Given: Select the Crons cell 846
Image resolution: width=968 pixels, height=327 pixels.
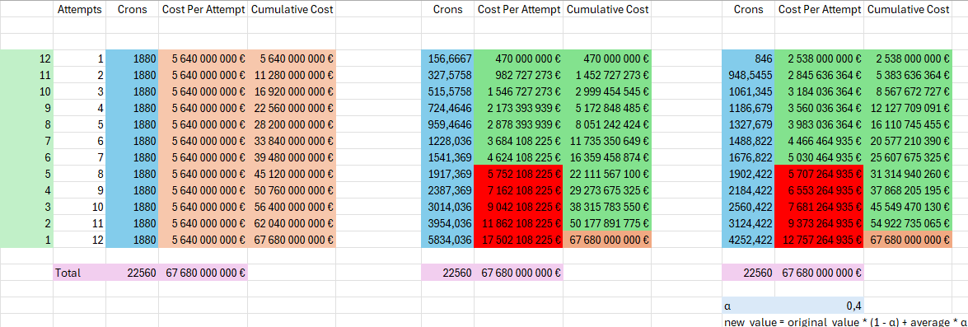Looking at the screenshot, I should 748,58.
